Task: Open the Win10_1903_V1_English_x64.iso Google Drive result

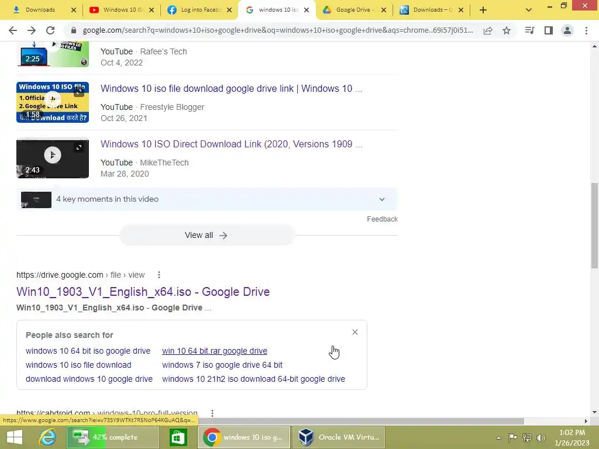Action: 143,292
